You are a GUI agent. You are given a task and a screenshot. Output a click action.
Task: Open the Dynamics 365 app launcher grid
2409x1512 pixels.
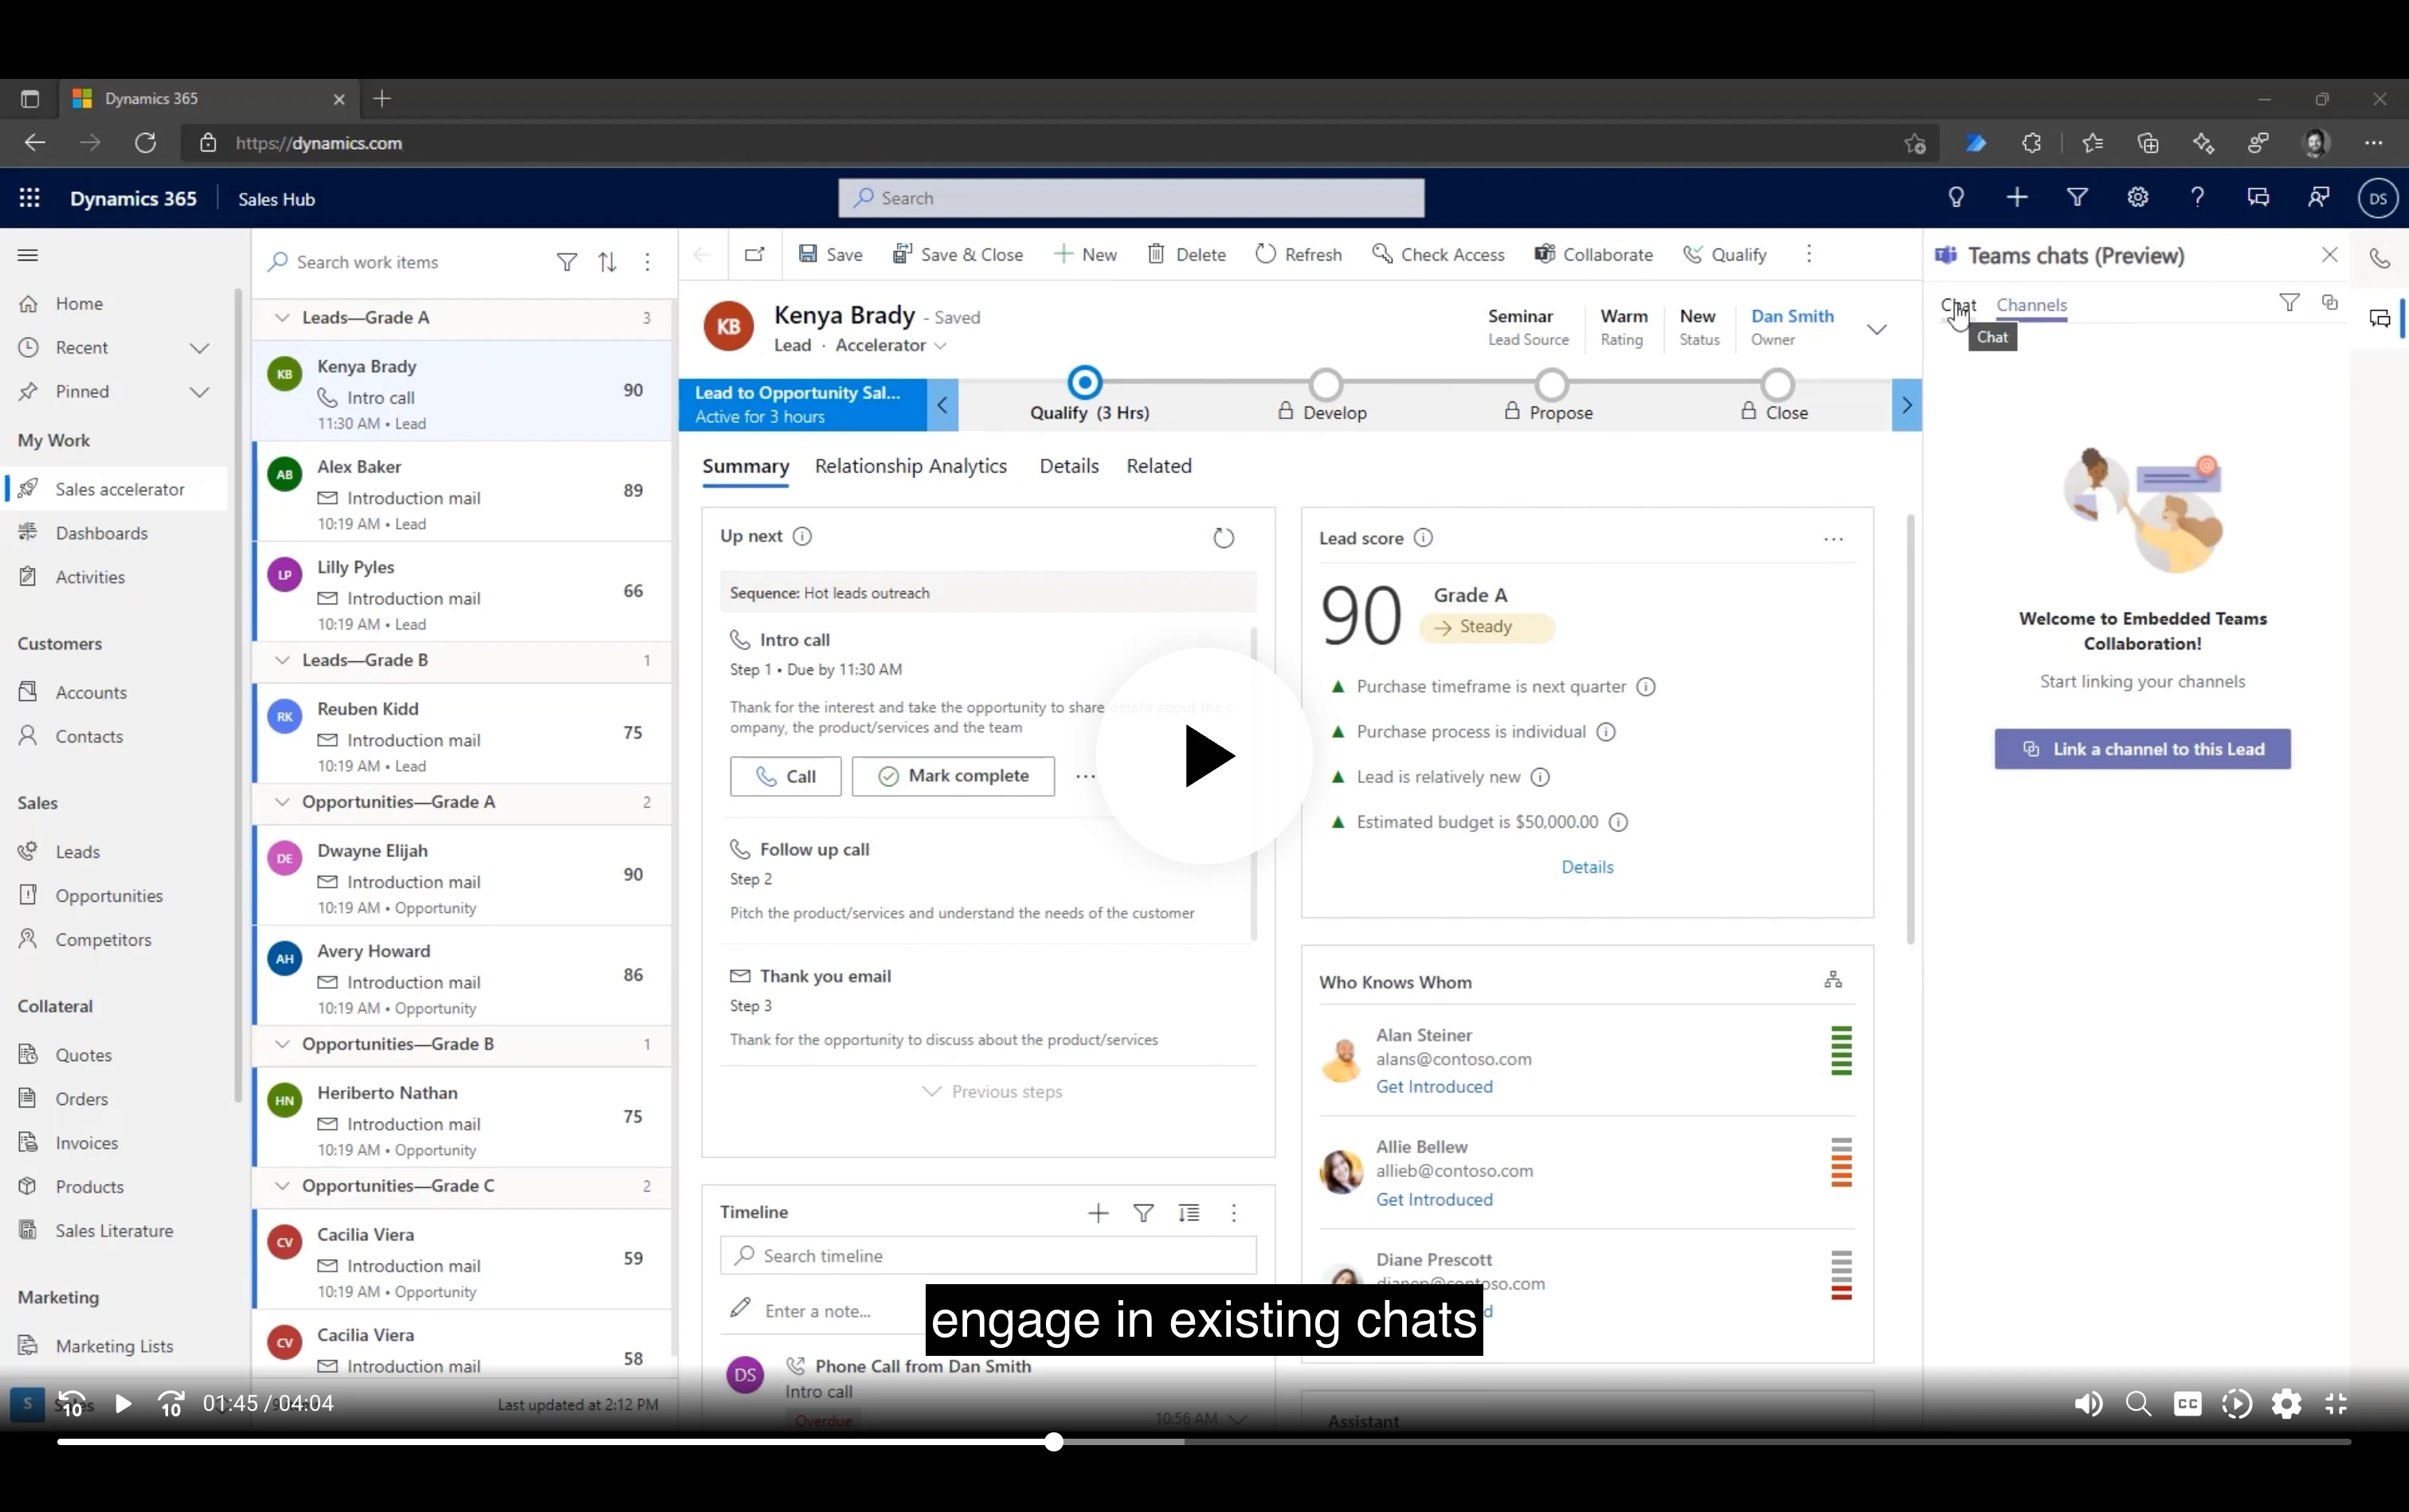[29, 198]
